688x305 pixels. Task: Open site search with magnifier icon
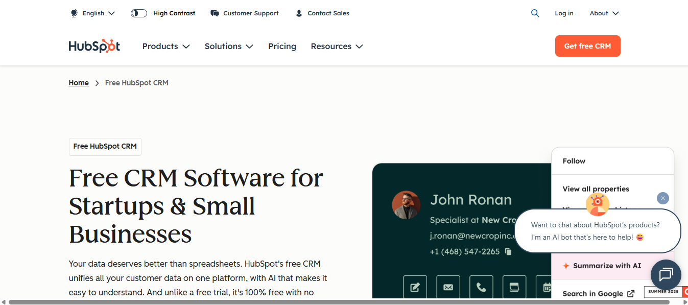coord(535,13)
